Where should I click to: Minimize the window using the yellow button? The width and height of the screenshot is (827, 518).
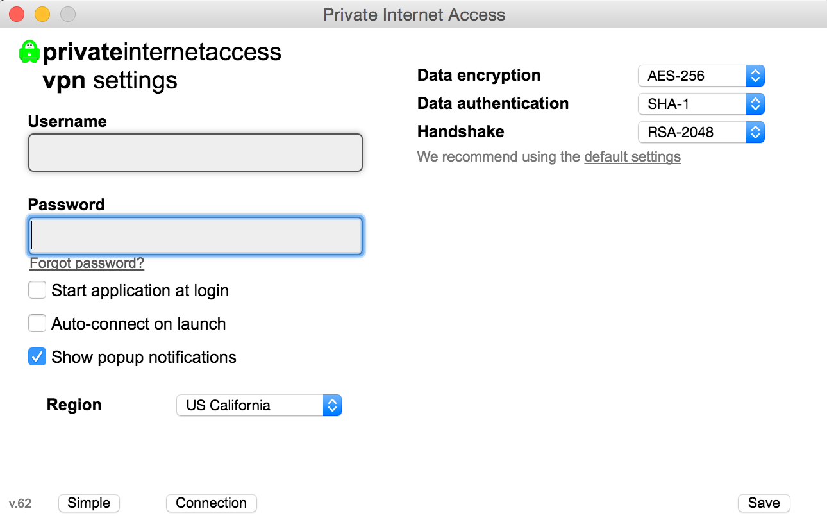(42, 14)
